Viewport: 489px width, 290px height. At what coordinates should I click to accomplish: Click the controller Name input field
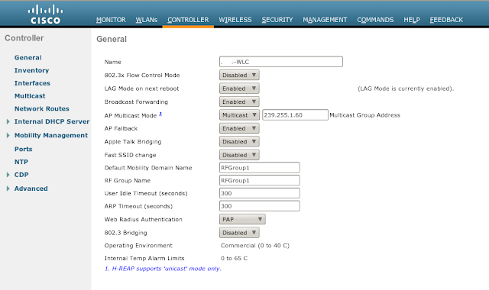[x=281, y=62]
